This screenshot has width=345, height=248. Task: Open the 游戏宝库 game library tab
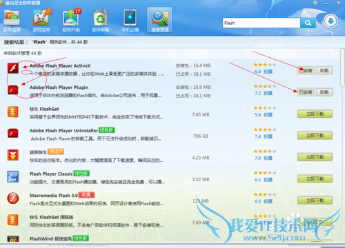(x=41, y=21)
